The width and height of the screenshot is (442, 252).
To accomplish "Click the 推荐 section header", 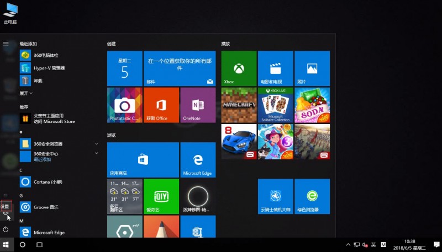I will pyautogui.click(x=24, y=107).
